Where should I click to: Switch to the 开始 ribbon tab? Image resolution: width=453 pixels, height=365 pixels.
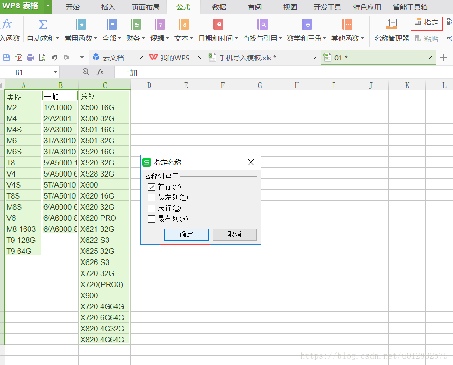point(72,7)
